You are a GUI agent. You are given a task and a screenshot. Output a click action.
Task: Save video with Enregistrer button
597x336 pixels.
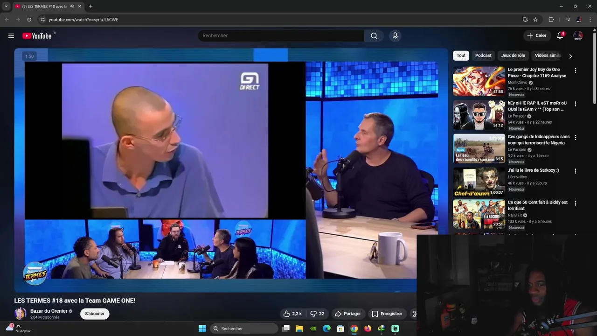387,314
